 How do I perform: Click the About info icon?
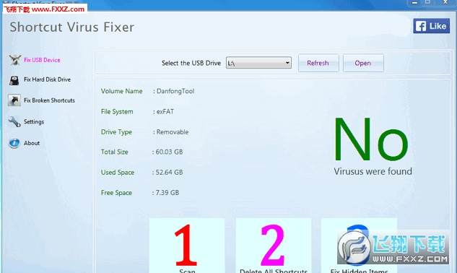14,143
